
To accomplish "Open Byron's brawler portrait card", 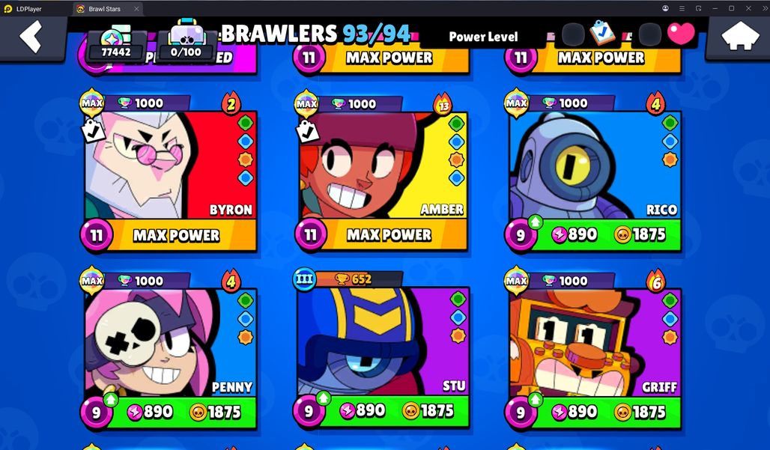I will coord(170,165).
